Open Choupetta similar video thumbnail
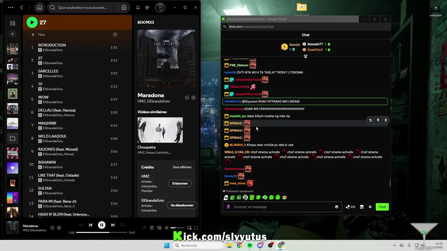The width and height of the screenshot is (447, 251). (160, 130)
